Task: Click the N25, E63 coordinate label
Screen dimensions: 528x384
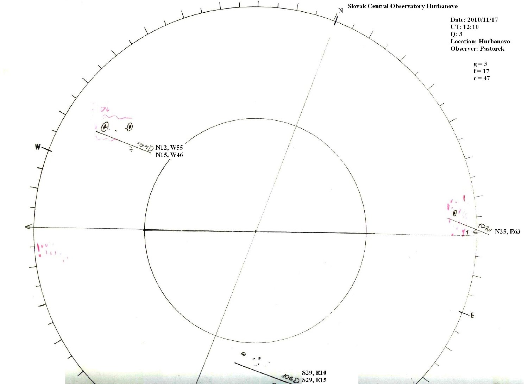Action: coord(507,231)
